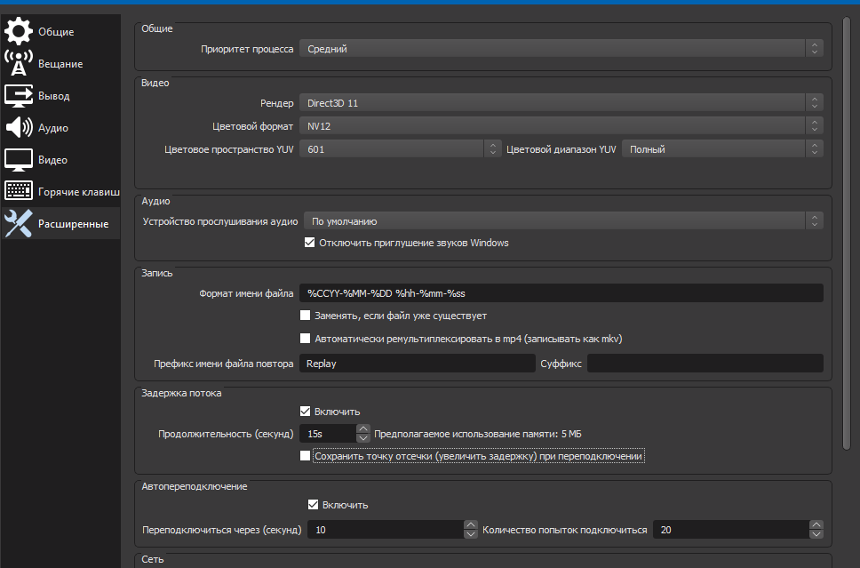Screen dimensions: 860x568
Task: Click the speaker icon for Аудио
Action: [x=19, y=127]
